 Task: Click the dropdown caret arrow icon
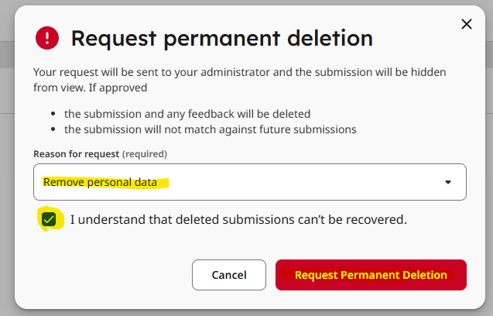click(x=448, y=183)
